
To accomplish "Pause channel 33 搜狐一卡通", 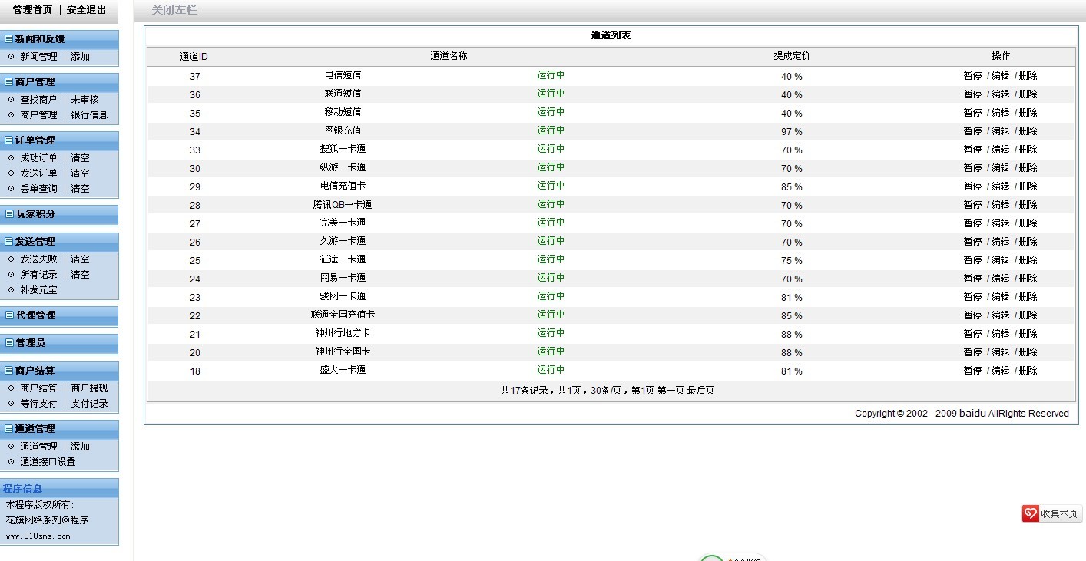I will pos(972,150).
